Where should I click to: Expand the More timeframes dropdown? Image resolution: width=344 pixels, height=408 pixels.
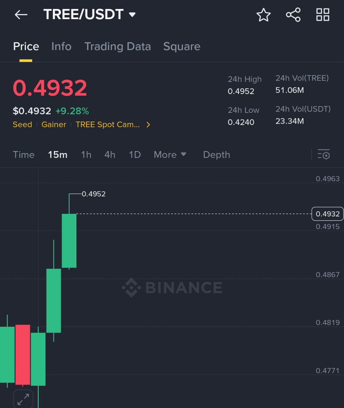[x=170, y=155]
